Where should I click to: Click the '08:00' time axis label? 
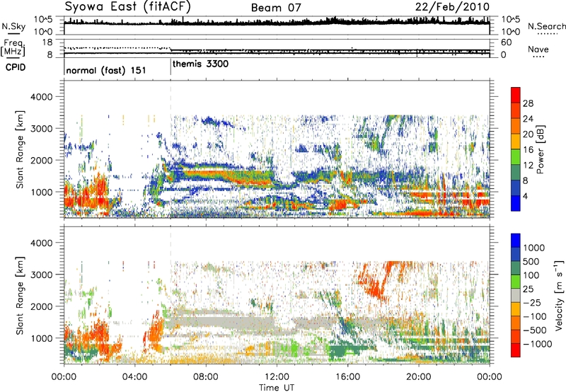click(206, 377)
